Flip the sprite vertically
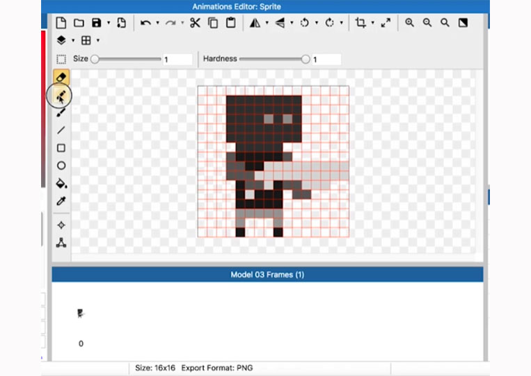Image resolution: width=531 pixels, height=376 pixels. coord(280,23)
